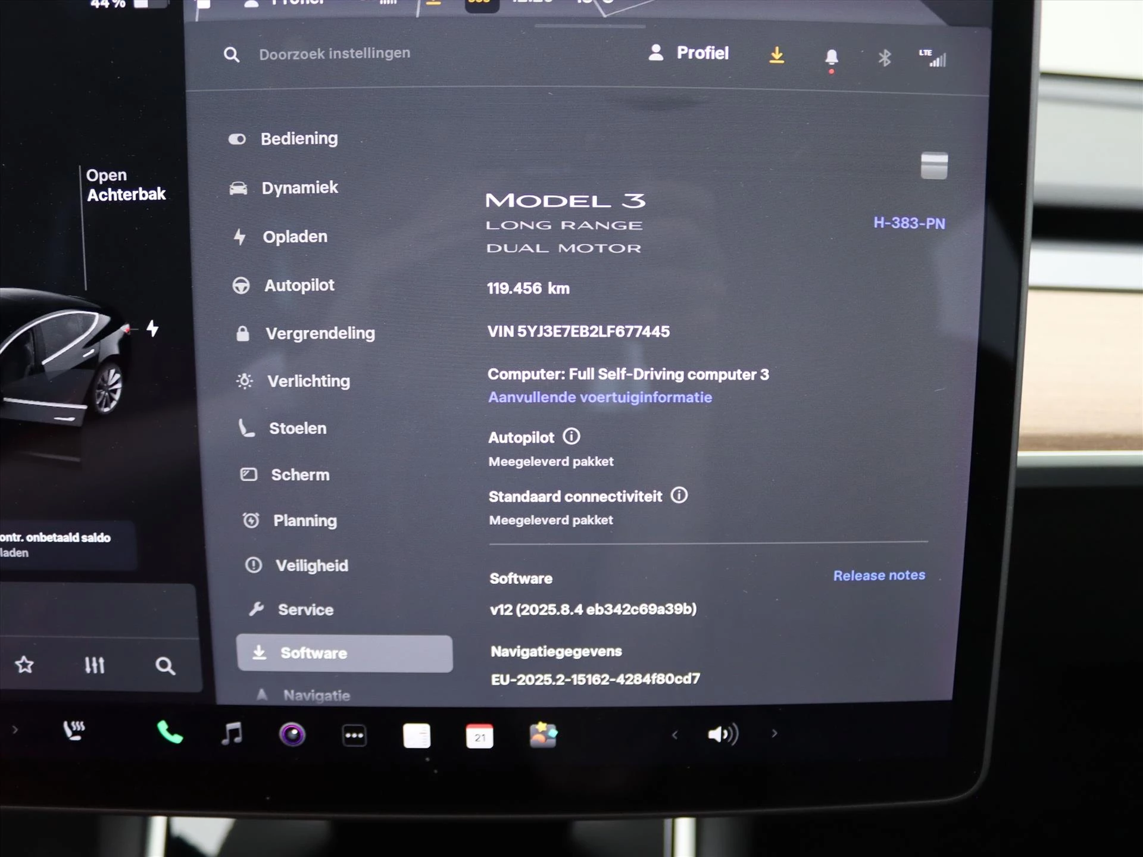Open Bediening settings
Viewport: 1143px width, 857px height.
(283, 139)
